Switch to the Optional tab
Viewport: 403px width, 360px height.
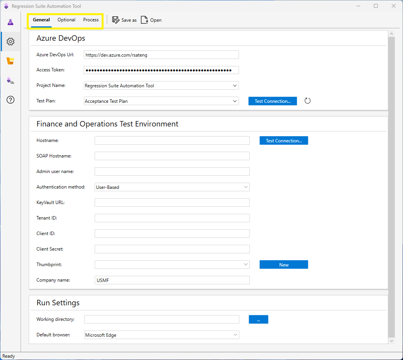66,20
